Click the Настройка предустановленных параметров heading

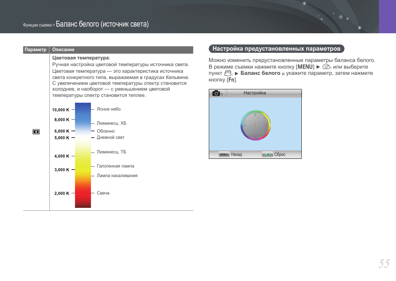coord(276,49)
